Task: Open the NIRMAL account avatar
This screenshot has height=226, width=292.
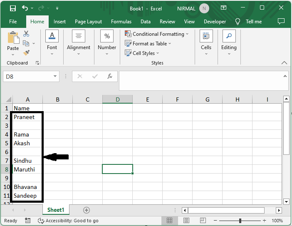Action: click(x=204, y=8)
